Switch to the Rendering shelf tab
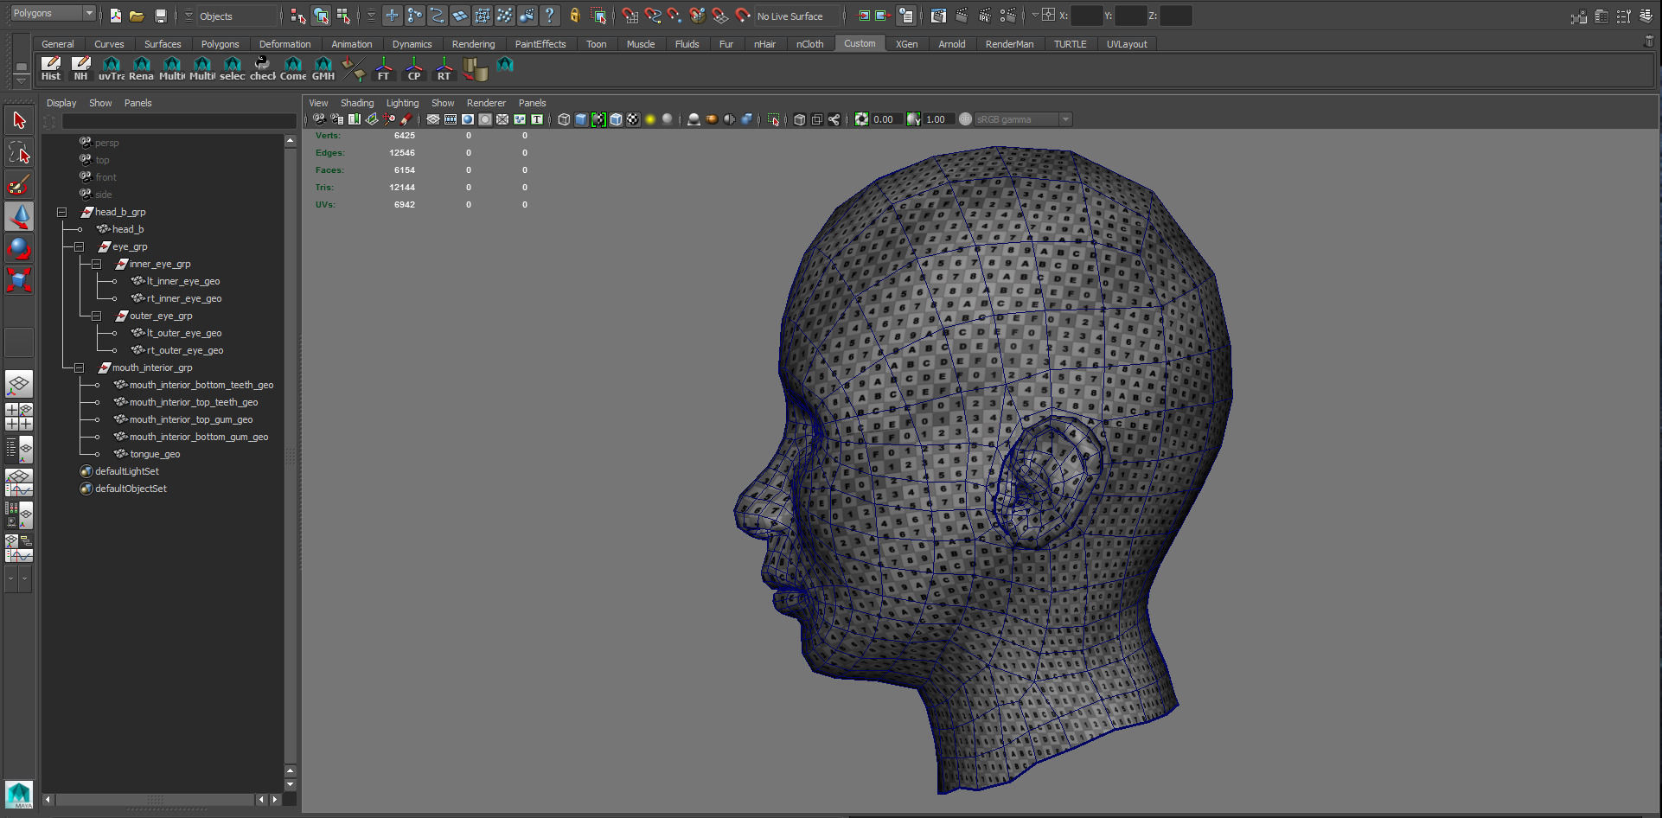1662x818 pixels. (x=473, y=44)
